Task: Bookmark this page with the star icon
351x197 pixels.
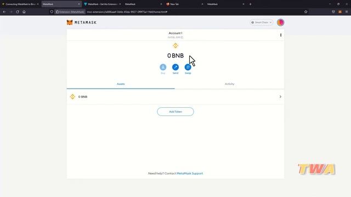Action: [x=306, y=11]
